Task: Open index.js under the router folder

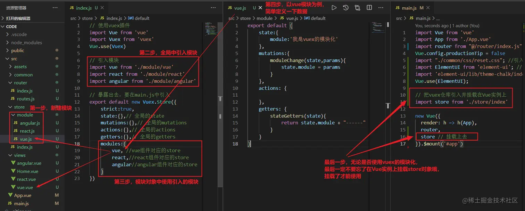Action: click(x=32, y=91)
